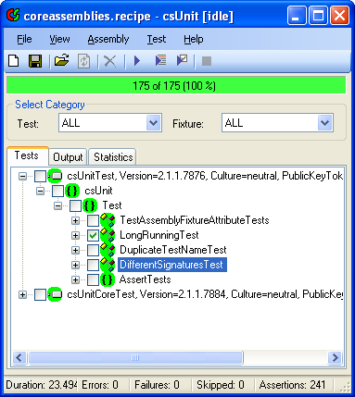Expand the LongRunningTest node
Screen dimensions: 355x397
click(x=75, y=235)
